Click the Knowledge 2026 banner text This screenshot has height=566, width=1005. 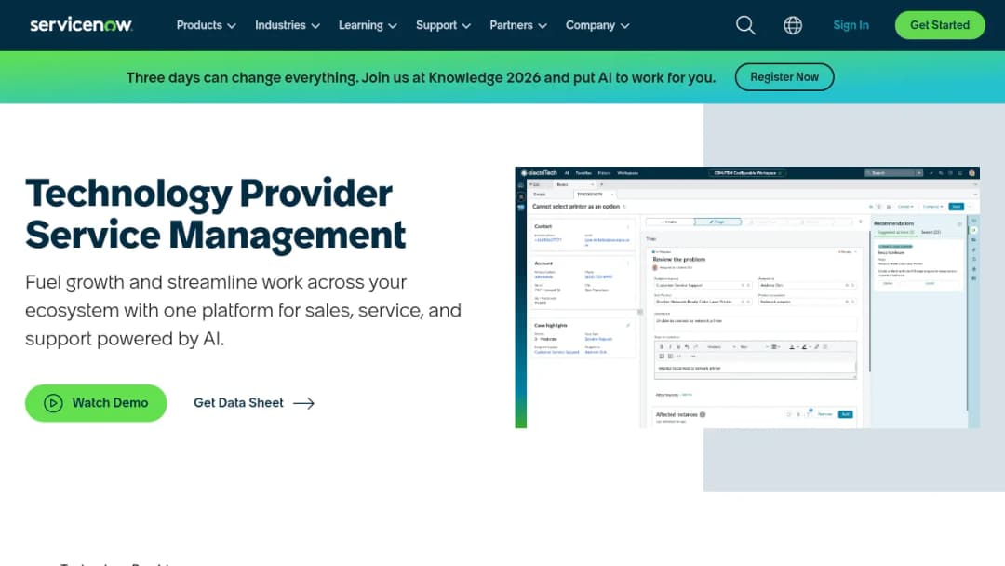coord(421,77)
